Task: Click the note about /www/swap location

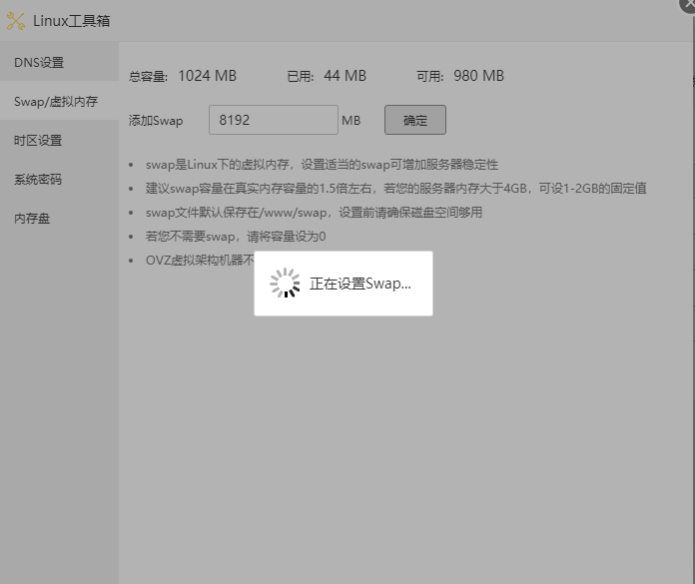Action: pyautogui.click(x=314, y=213)
